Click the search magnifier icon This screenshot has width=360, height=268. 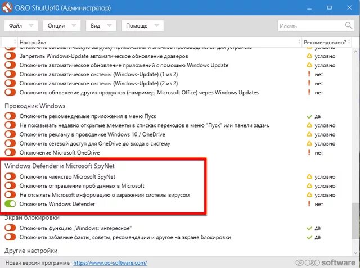tap(349, 25)
